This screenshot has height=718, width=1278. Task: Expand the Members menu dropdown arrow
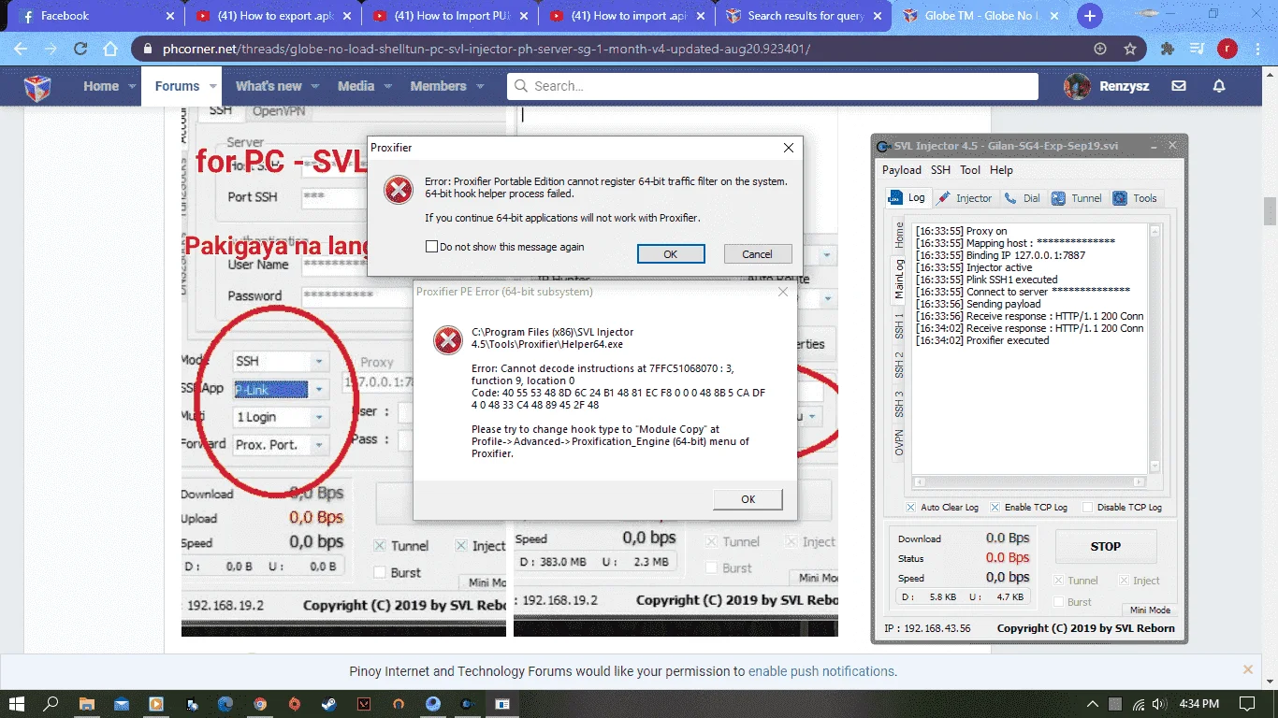coord(480,86)
